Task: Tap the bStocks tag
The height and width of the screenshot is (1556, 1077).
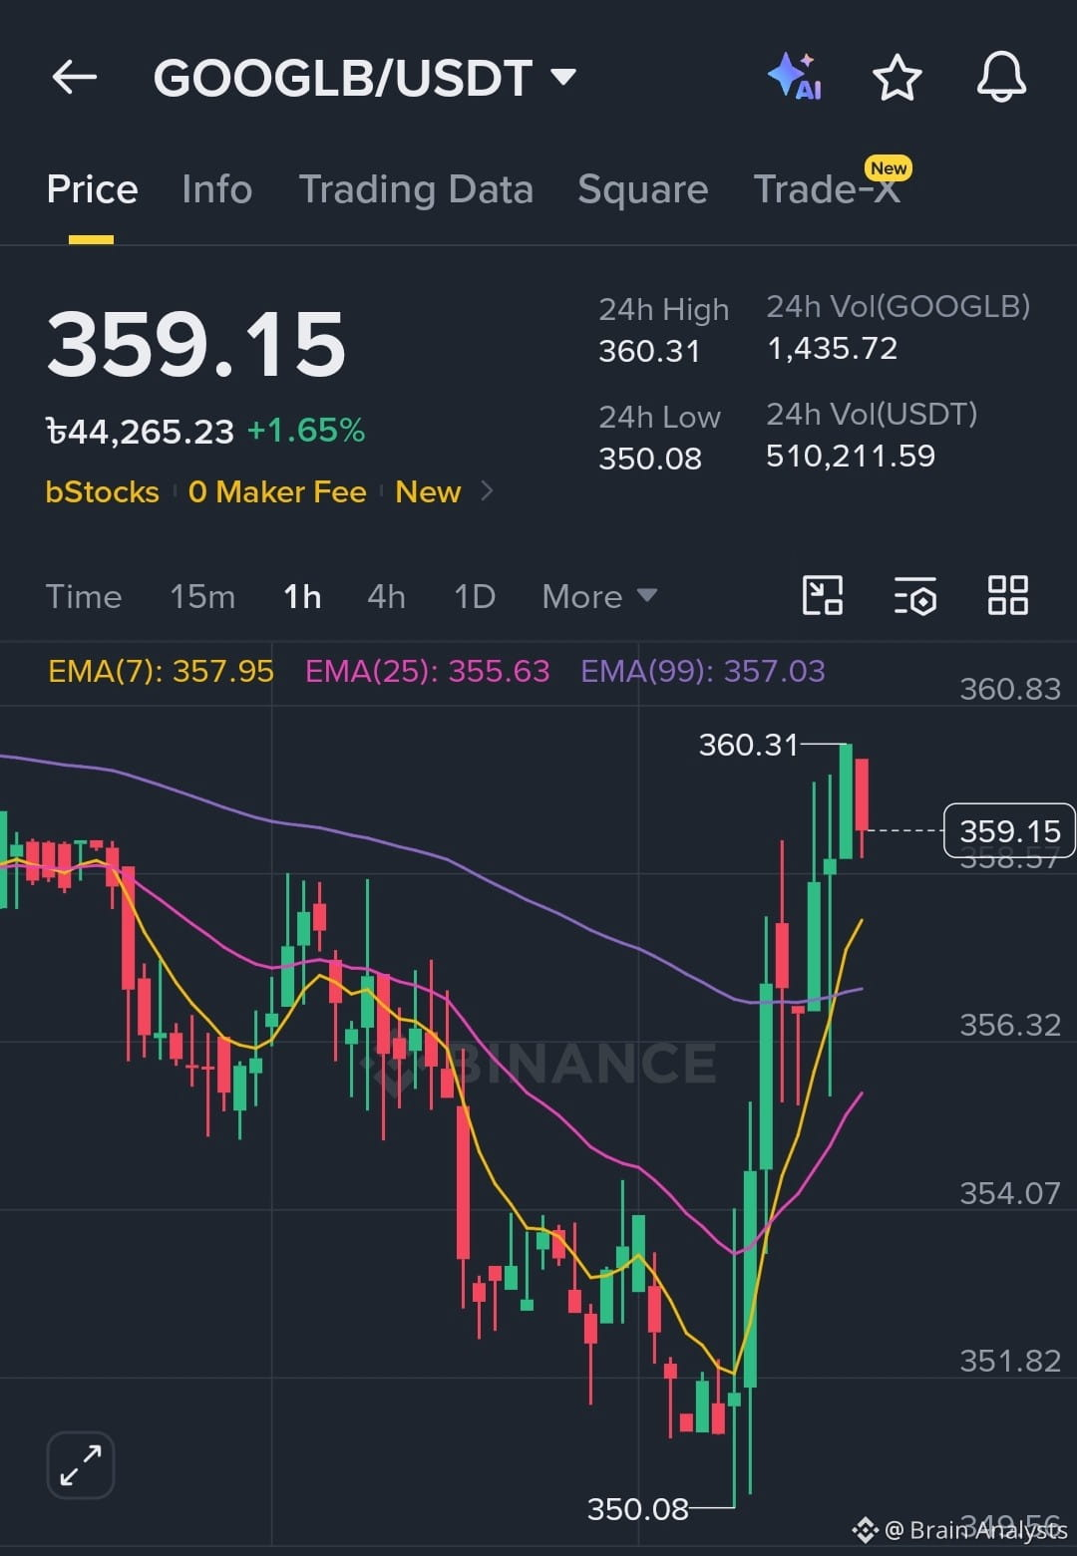Action: (103, 491)
